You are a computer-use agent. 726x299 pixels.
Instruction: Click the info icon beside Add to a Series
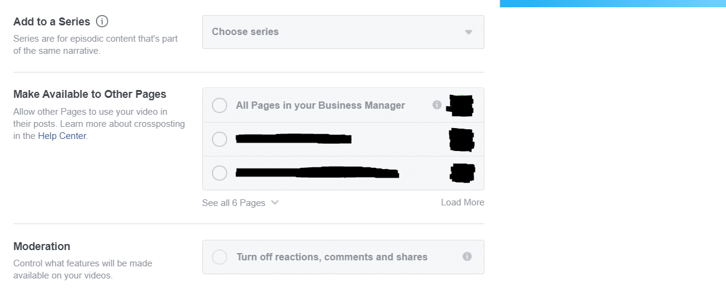tap(102, 22)
